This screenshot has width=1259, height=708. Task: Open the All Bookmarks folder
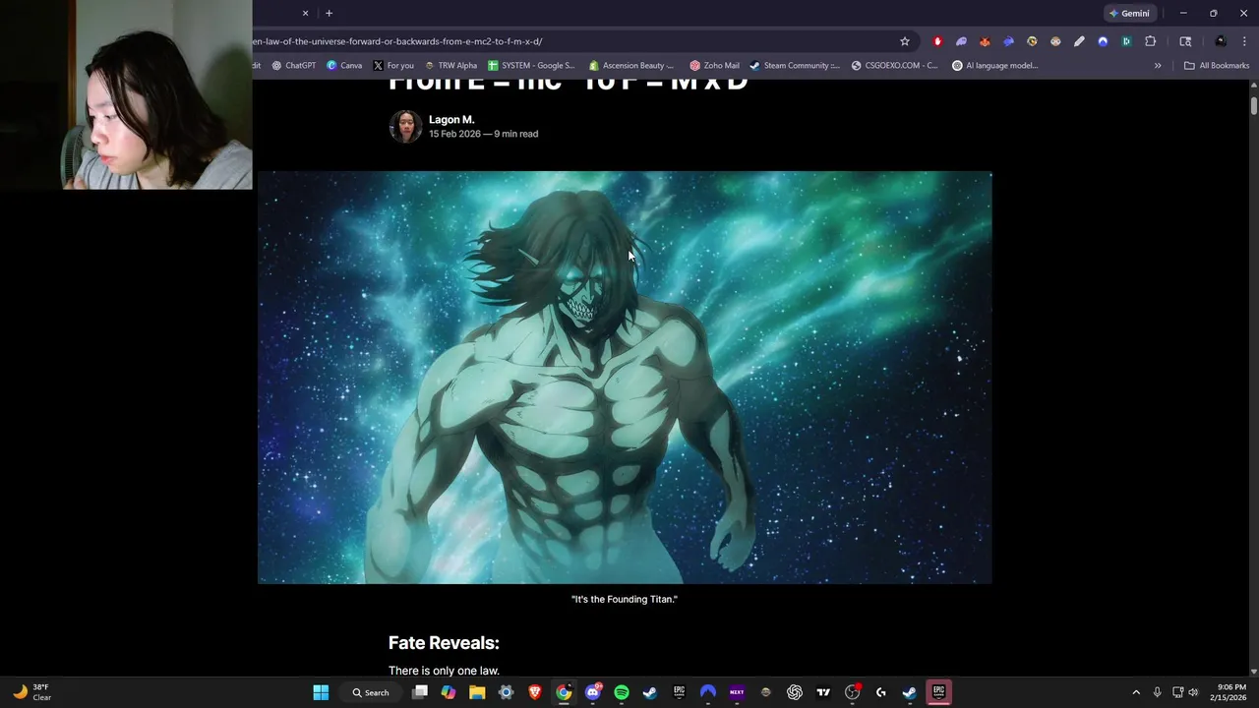[1217, 66]
